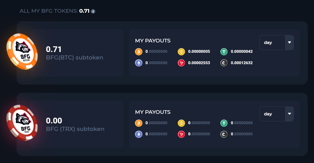Click BNB icon in BTC subtoken payouts
Image resolution: width=314 pixels, height=163 pixels.
[x=181, y=51]
